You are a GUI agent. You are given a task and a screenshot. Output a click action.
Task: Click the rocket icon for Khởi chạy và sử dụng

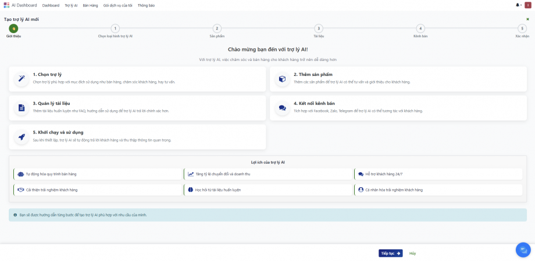(22, 137)
